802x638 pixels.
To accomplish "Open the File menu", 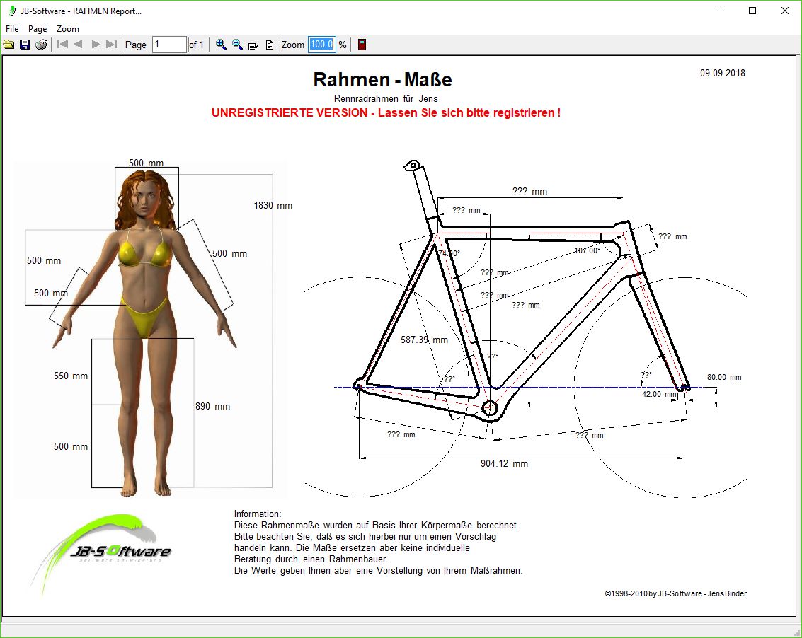I will coord(12,29).
